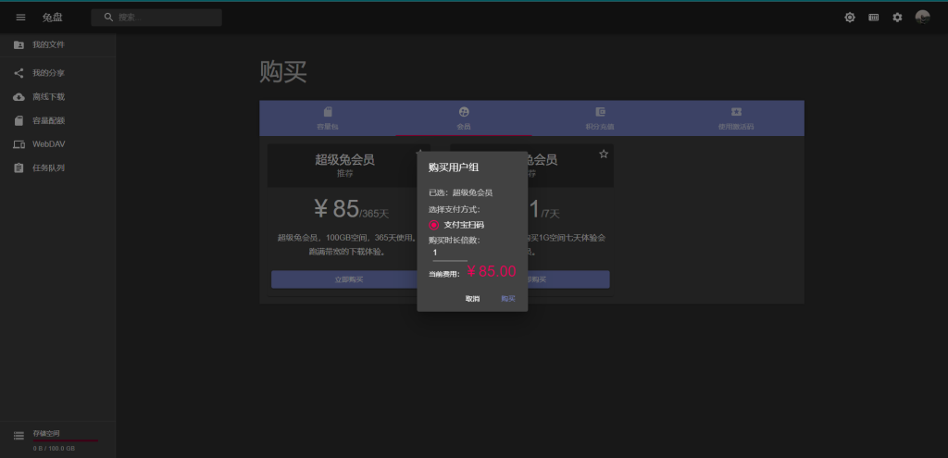
Task: Open 离线下载 from the sidebar
Action: click(x=48, y=97)
